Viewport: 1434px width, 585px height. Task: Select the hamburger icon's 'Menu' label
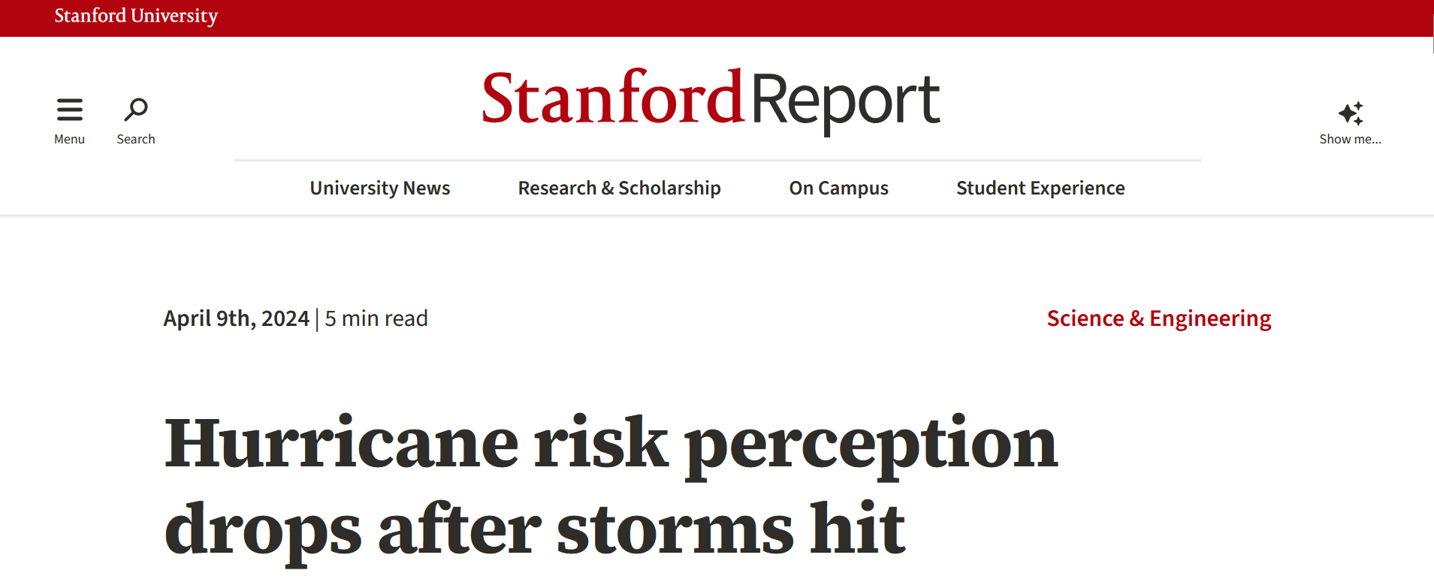coord(69,138)
